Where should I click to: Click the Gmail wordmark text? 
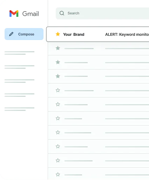pos(31,14)
